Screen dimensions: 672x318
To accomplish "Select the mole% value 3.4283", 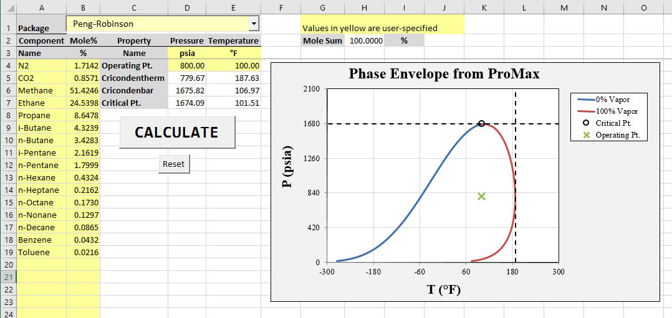I will pyautogui.click(x=83, y=141).
